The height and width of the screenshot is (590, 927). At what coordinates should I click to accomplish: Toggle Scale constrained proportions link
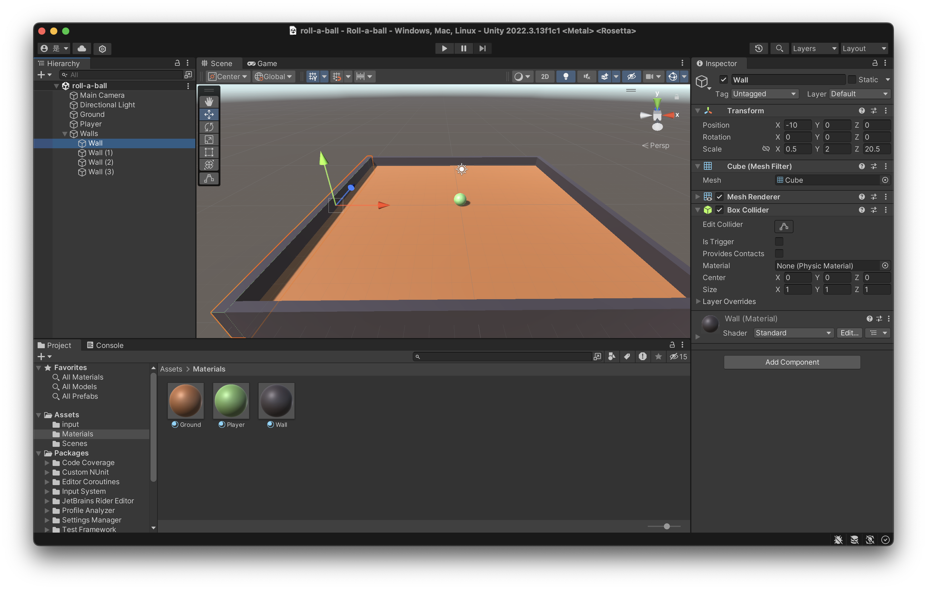coord(766,149)
